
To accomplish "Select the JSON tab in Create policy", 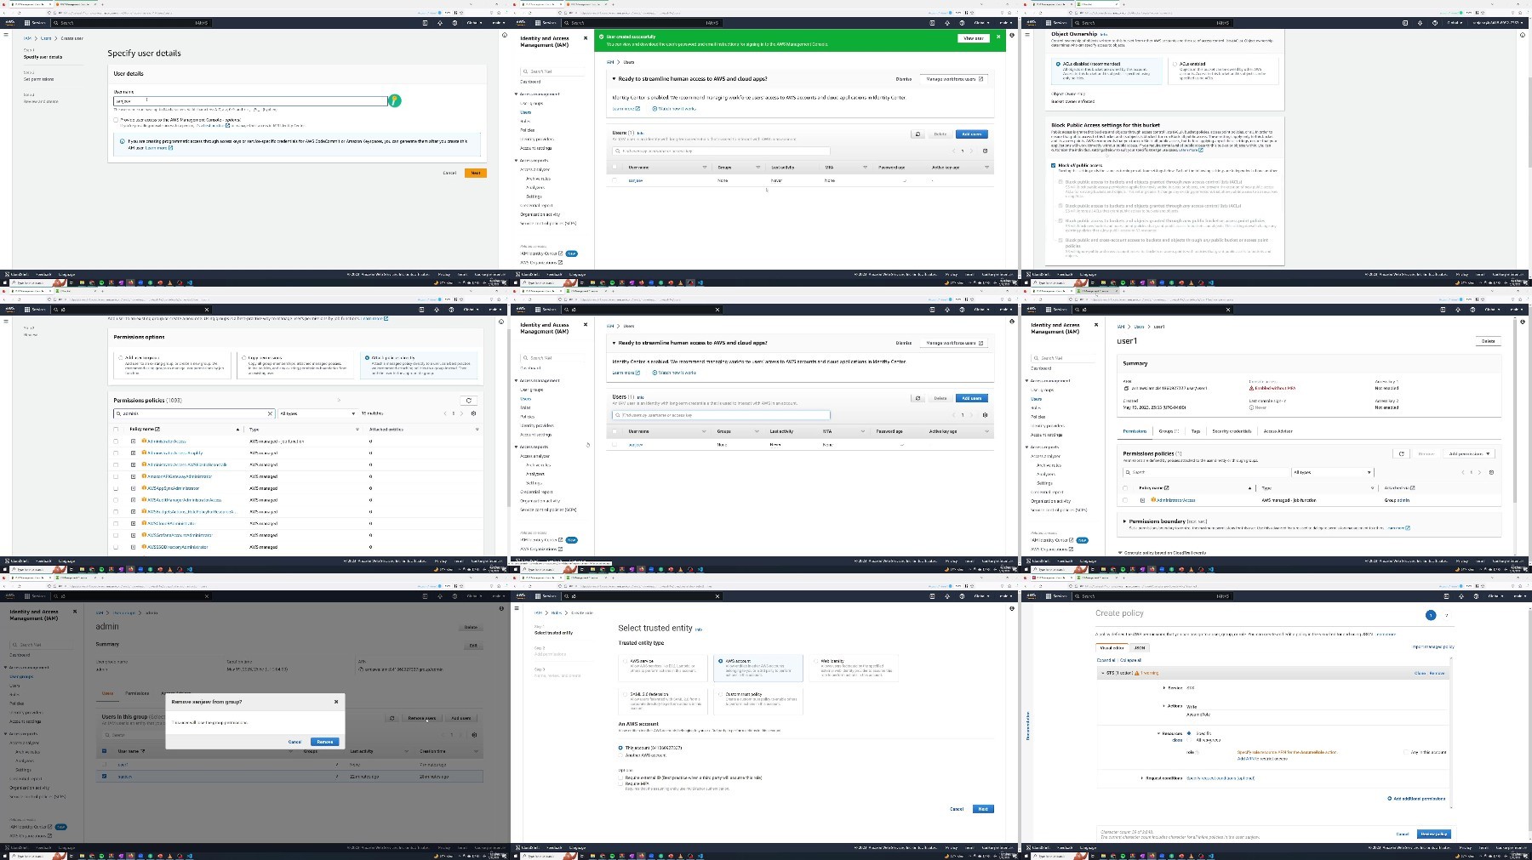I will click(x=1140, y=647).
